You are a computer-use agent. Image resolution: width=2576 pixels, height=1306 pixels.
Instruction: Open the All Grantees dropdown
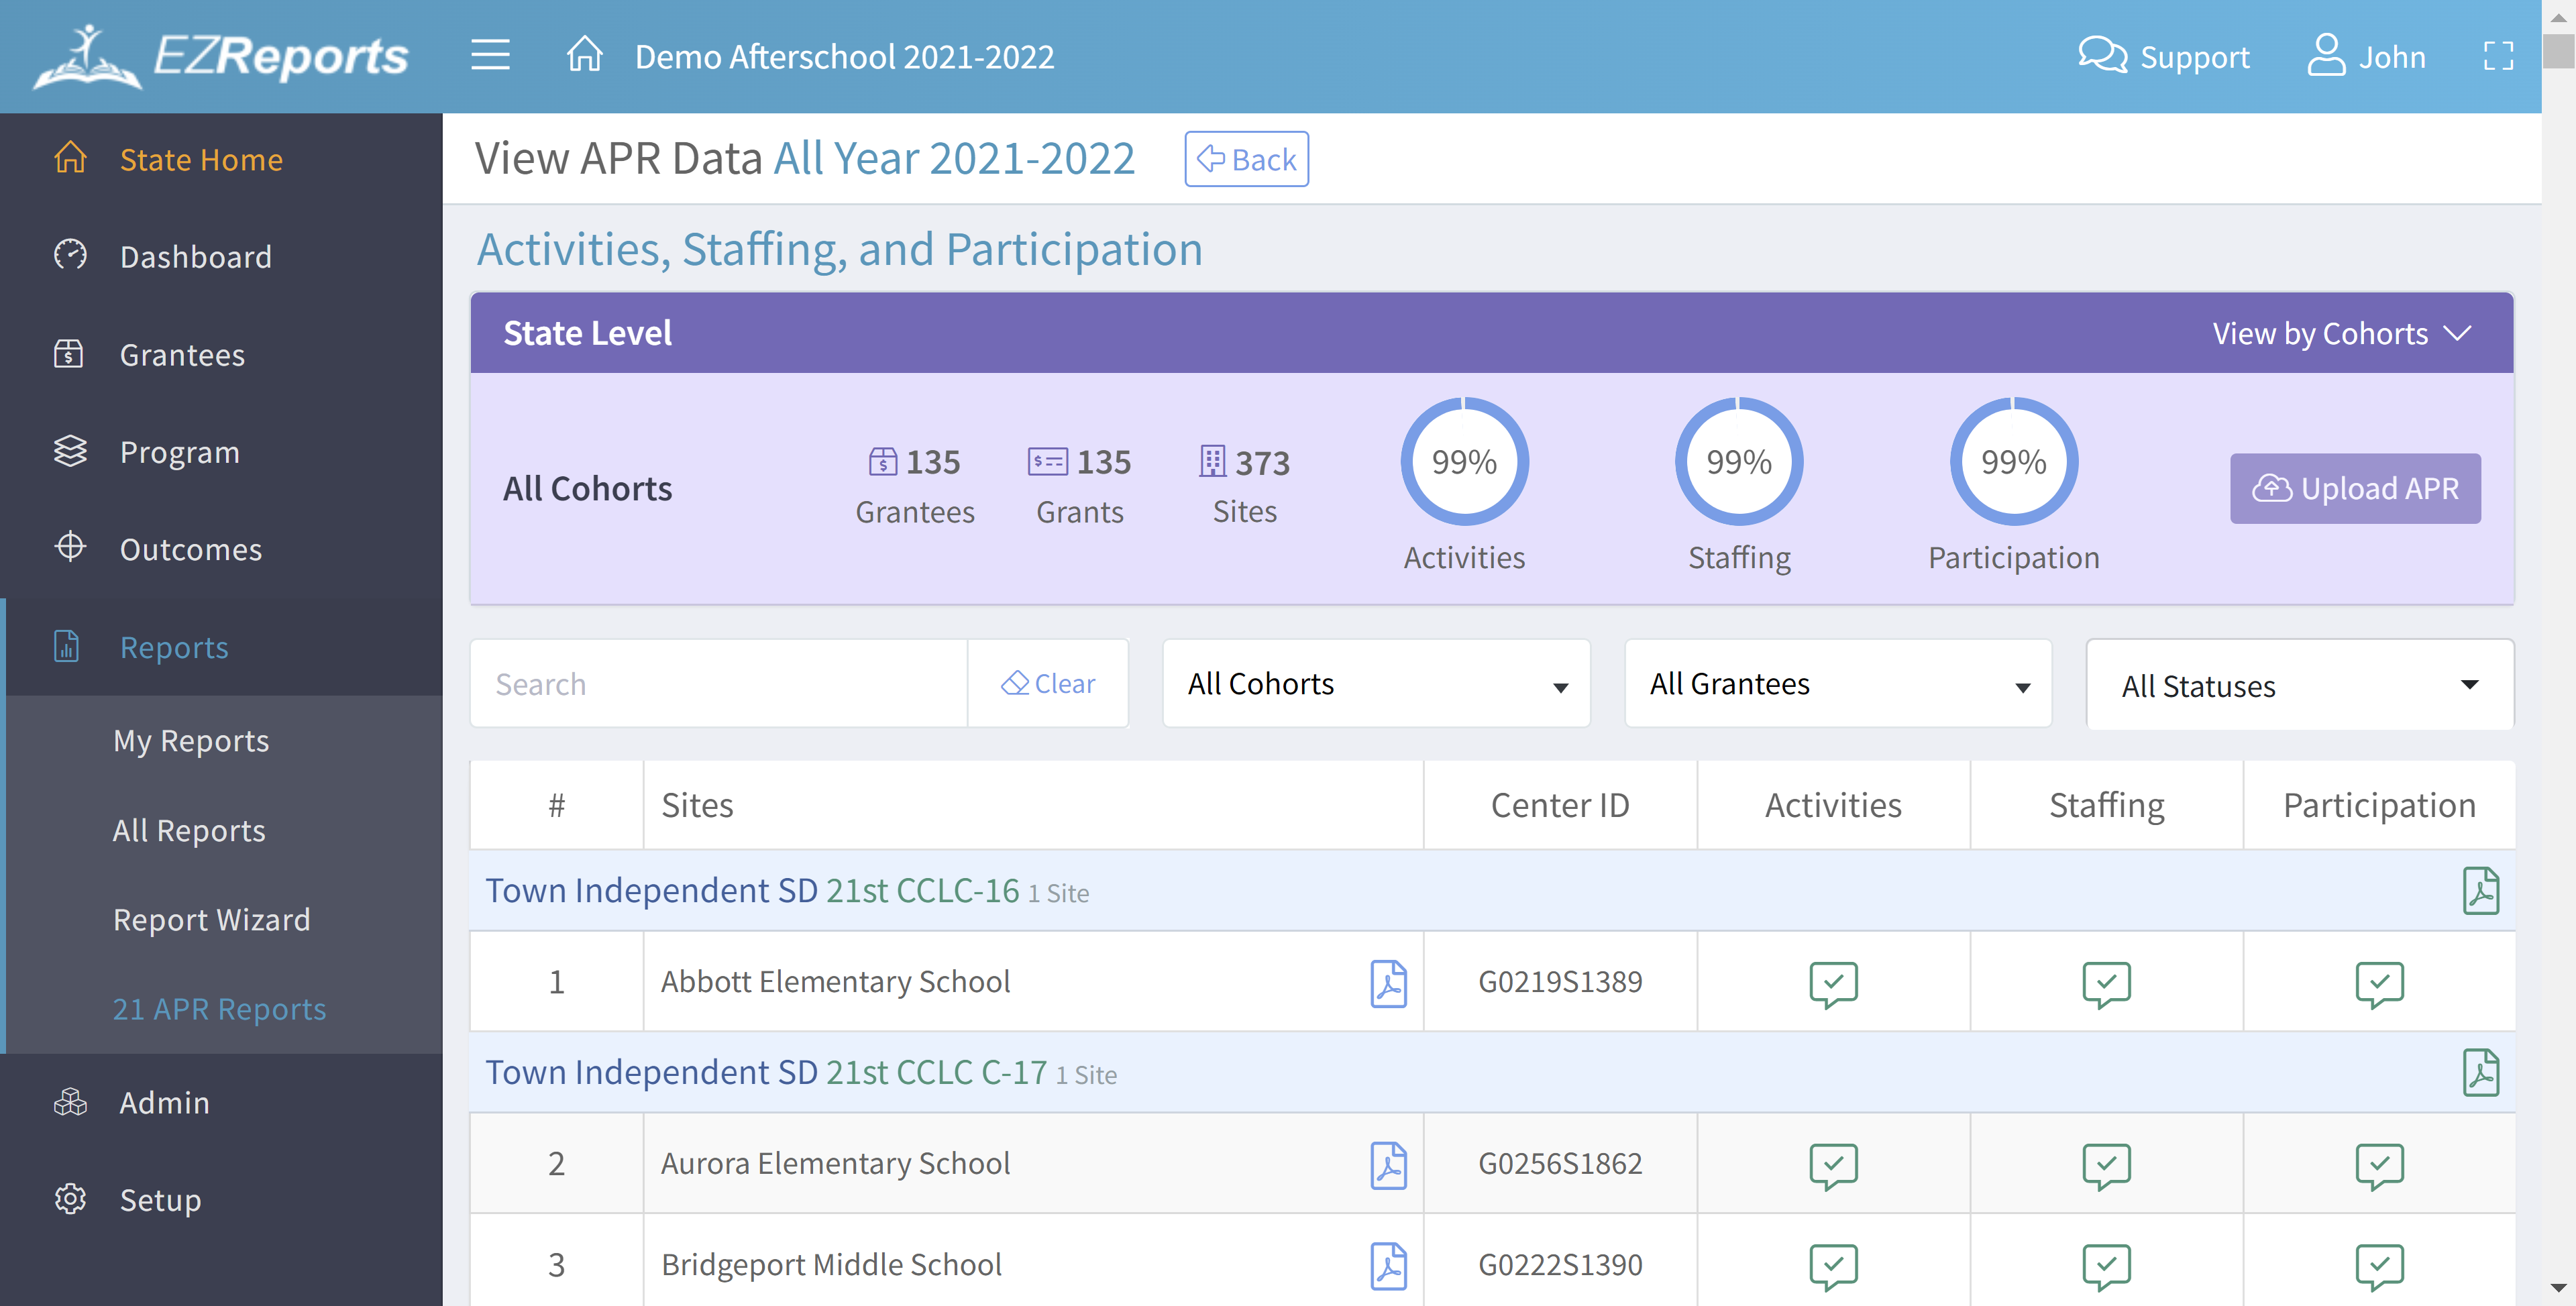coord(1837,684)
